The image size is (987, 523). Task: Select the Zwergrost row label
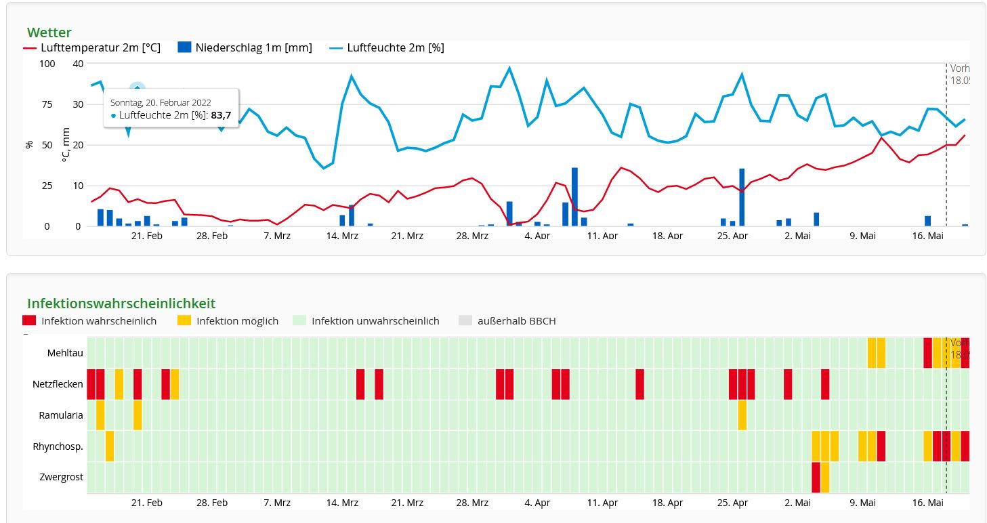pos(61,478)
